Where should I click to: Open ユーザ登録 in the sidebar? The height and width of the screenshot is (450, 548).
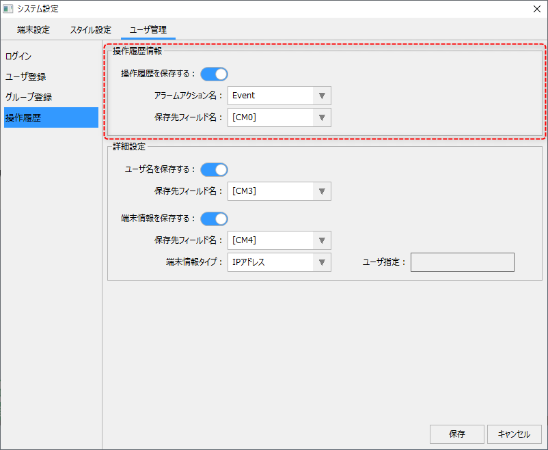click(x=26, y=76)
